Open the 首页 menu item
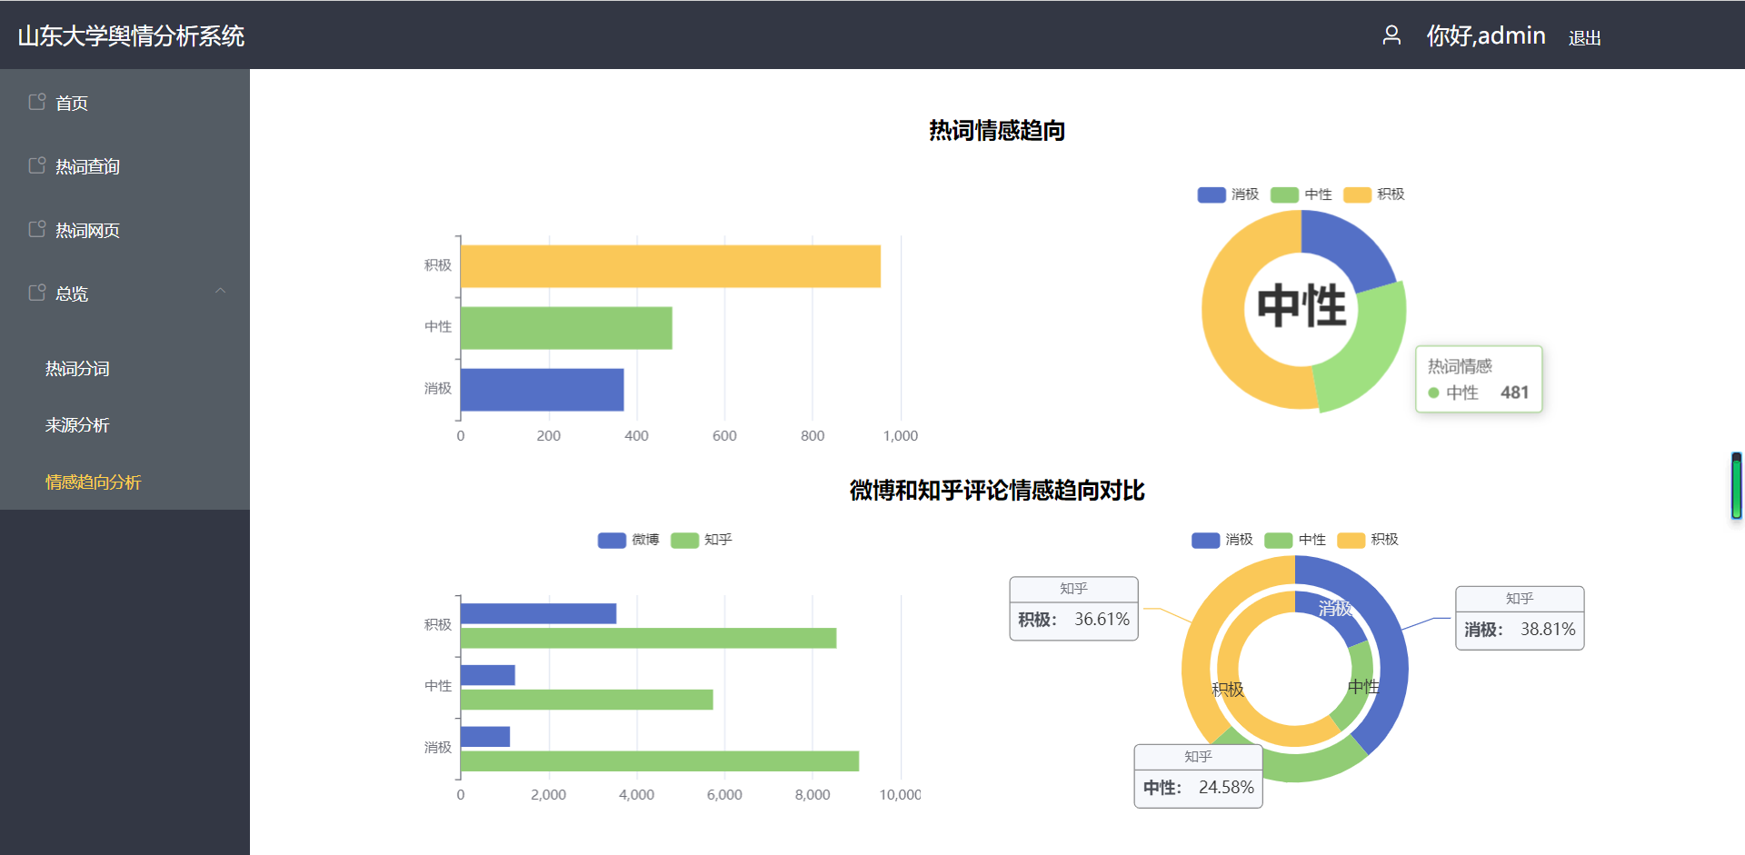Viewport: 1745px width, 855px height. coord(125,103)
